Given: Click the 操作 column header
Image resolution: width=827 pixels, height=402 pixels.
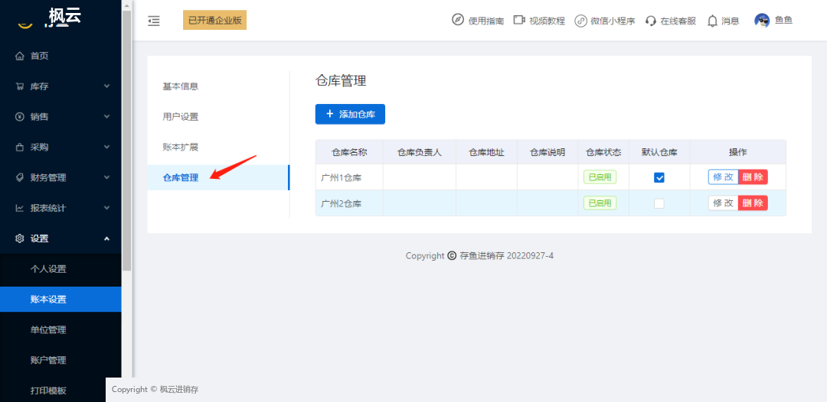Looking at the screenshot, I should 738,153.
